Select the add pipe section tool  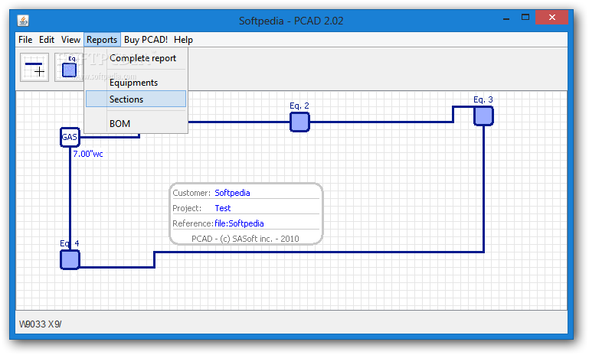(34, 67)
